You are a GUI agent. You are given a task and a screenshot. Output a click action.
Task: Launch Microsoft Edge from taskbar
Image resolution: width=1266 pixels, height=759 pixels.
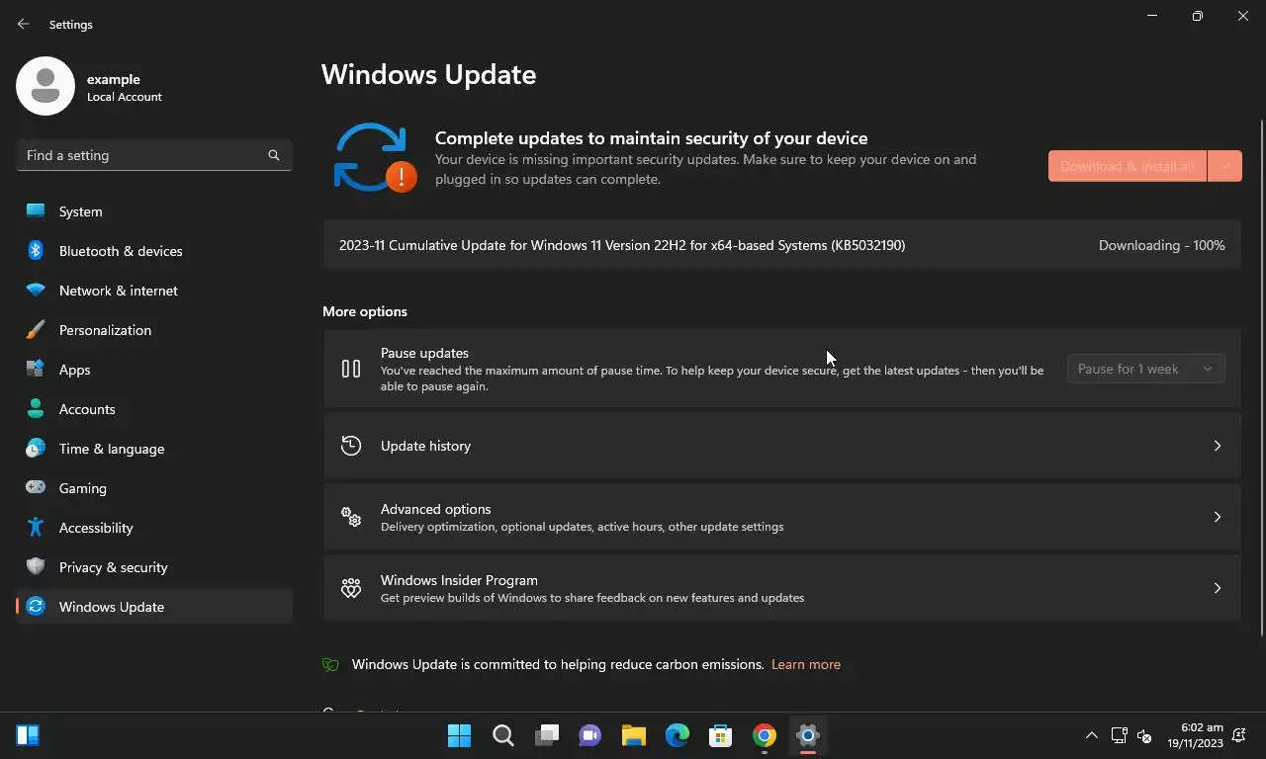coord(678,735)
